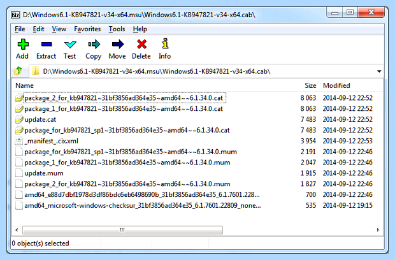This screenshot has width=395, height=260.
Task: Click size value 2 047
Action: [308, 162]
